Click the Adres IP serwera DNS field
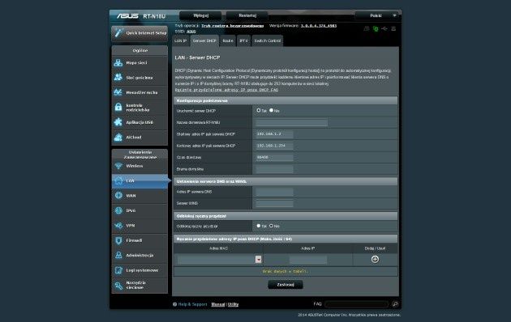Screen dimensions: 511x322 tap(274, 192)
